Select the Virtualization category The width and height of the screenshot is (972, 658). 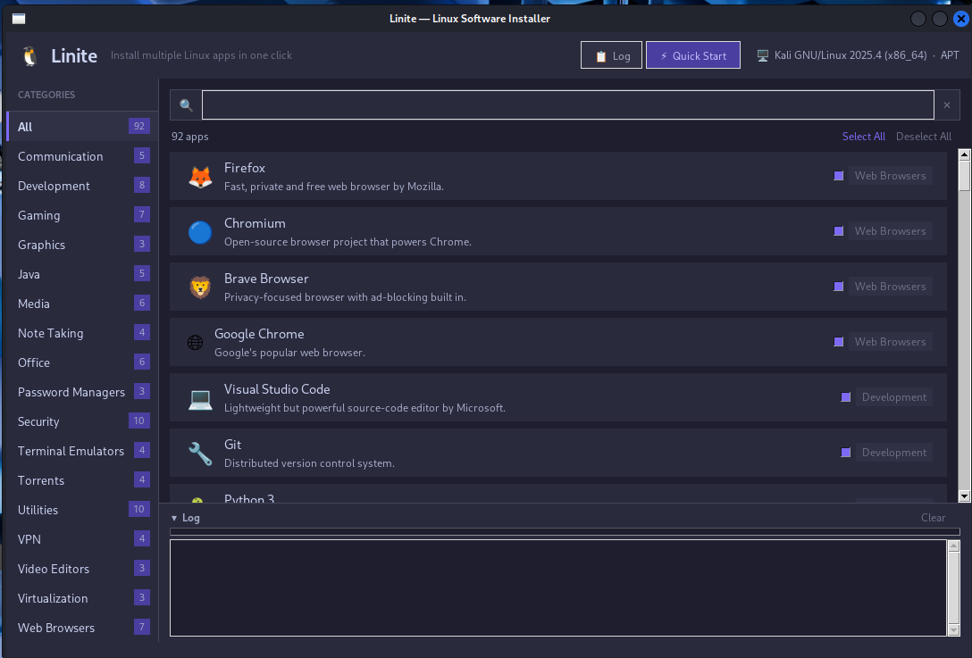tap(80, 598)
